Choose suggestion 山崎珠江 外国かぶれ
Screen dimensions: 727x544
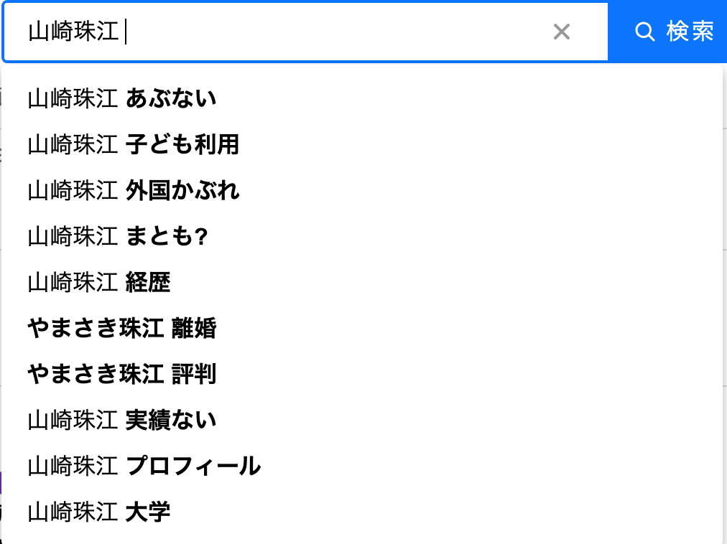click(x=362, y=190)
